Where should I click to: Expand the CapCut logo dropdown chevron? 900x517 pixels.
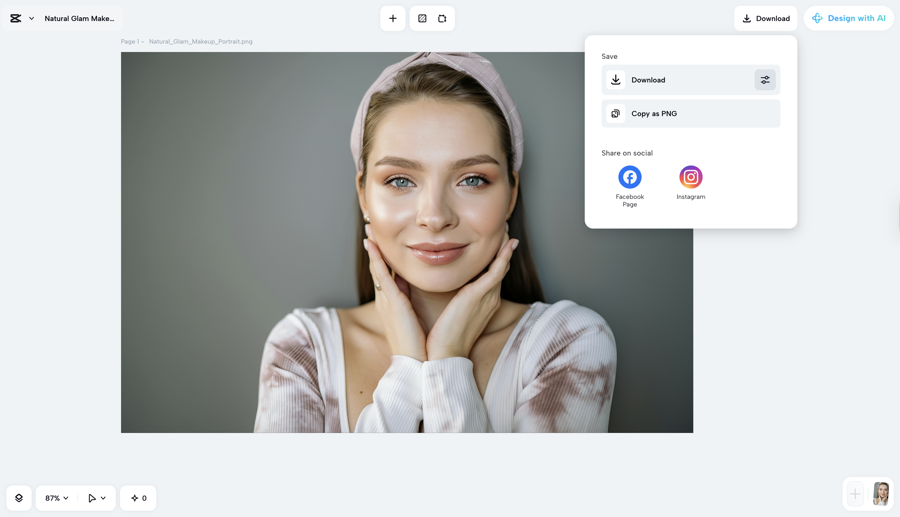[31, 18]
